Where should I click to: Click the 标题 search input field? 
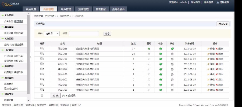[x=84, y=34]
